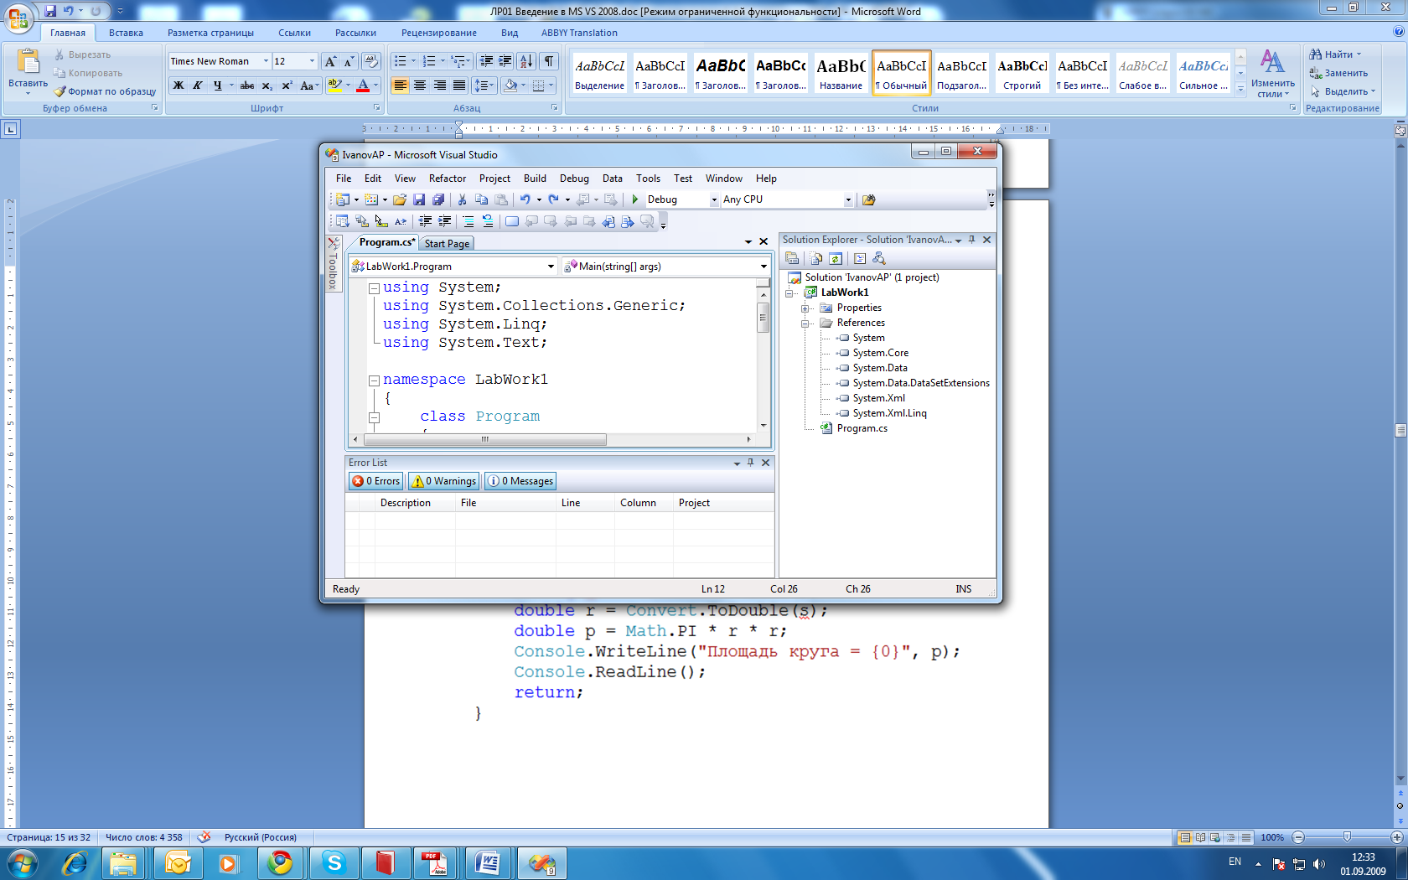
Task: Click the Refresh icon in Solution Explorer toolbar
Action: pyautogui.click(x=836, y=258)
